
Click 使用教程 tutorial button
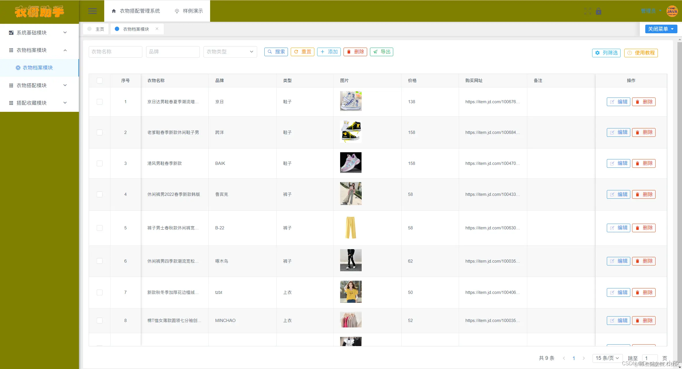point(641,53)
